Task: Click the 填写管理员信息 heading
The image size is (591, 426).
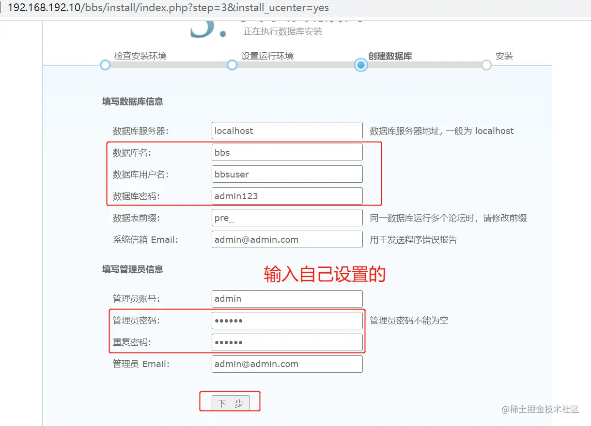Action: click(x=133, y=269)
